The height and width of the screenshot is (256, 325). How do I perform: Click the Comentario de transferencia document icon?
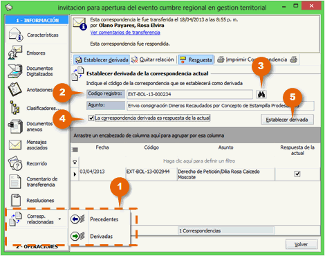click(15, 182)
